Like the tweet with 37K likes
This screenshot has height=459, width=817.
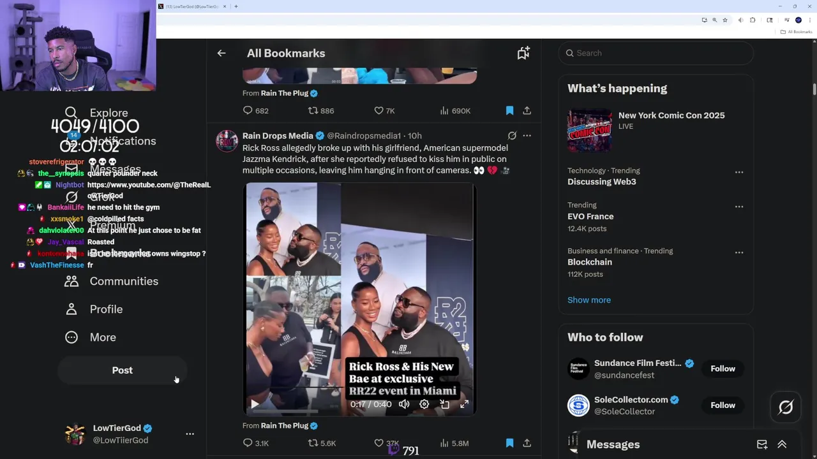coord(386,443)
